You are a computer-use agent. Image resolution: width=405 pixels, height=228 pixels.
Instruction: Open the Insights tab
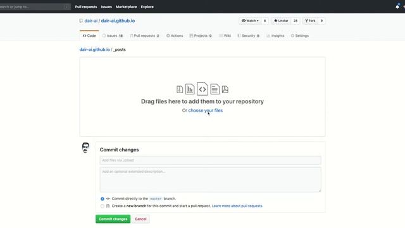[x=275, y=35]
